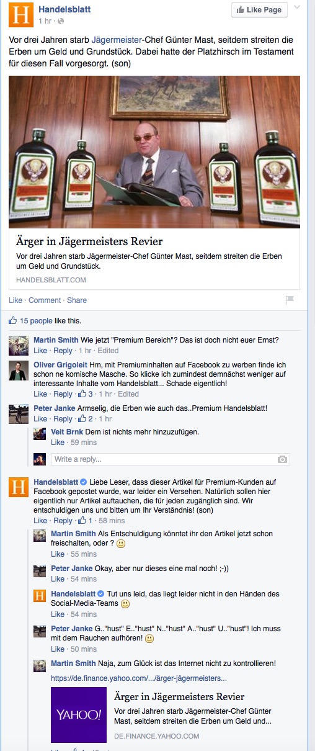Like Peter Janke's 'Armselig' comment
This screenshot has height=751, width=315.
click(x=40, y=419)
